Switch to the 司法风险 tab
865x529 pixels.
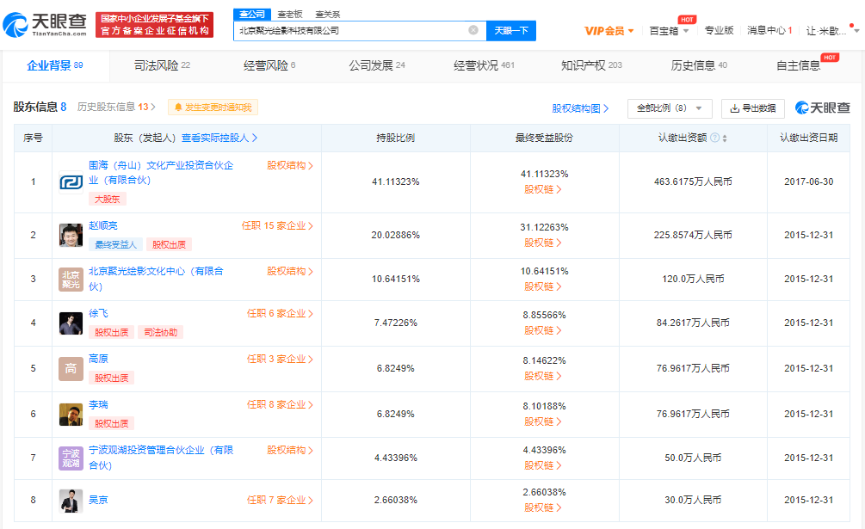coord(162,65)
